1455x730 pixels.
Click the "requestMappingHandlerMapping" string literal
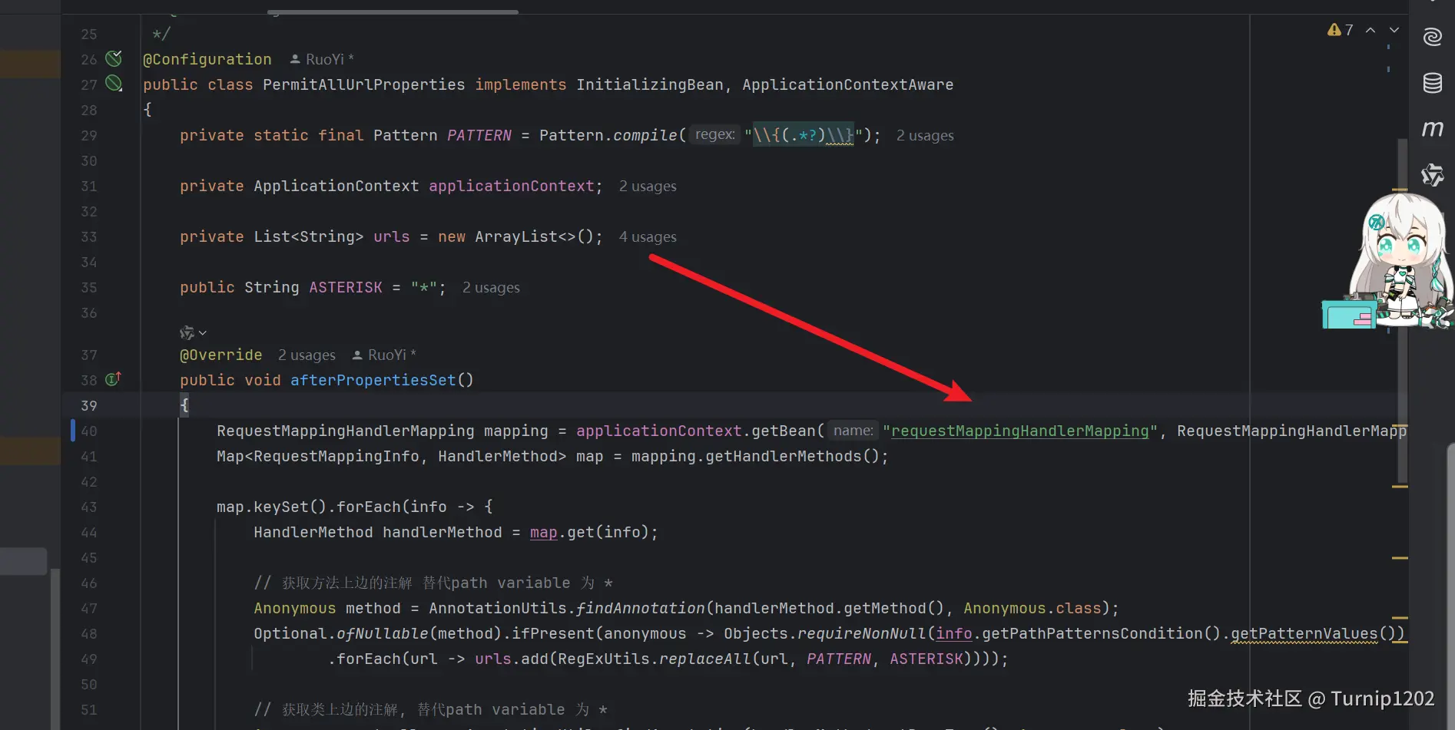[x=1019, y=431]
